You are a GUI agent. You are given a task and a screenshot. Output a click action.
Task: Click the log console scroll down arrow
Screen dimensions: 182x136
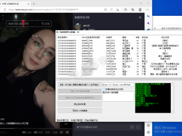click(172, 112)
